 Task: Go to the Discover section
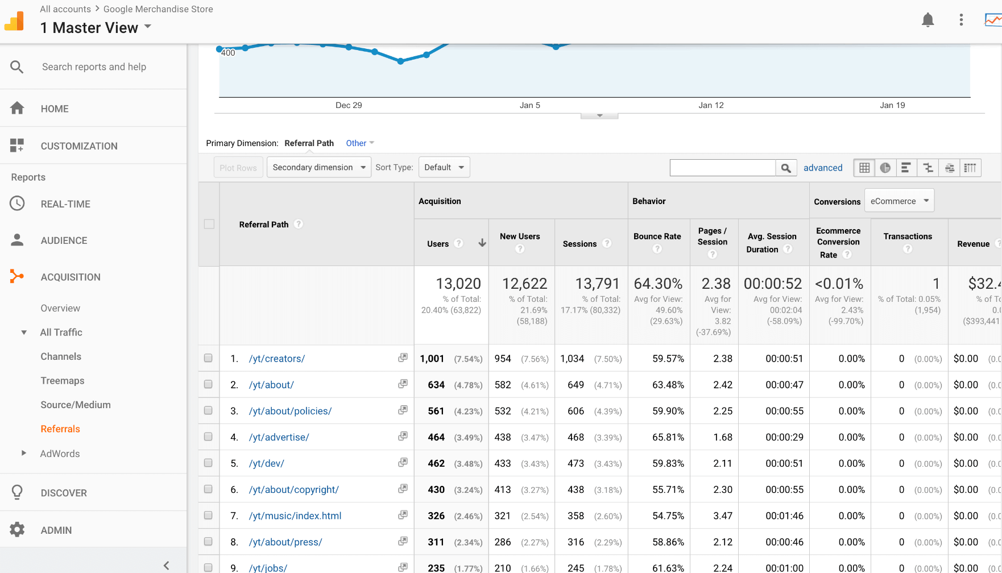tap(64, 493)
